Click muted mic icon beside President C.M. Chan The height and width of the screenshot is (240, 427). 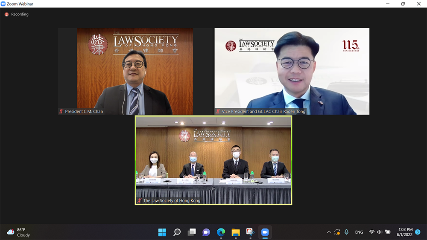(61, 112)
